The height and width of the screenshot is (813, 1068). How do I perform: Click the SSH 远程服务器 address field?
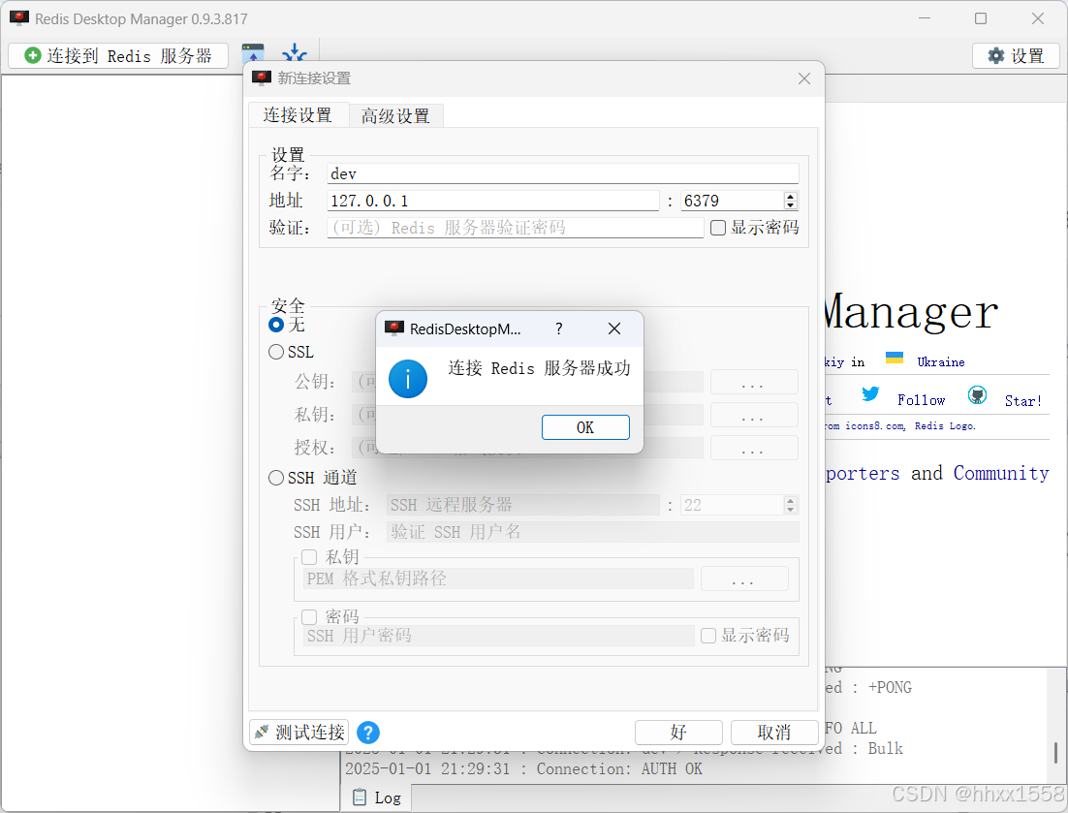tap(522, 505)
